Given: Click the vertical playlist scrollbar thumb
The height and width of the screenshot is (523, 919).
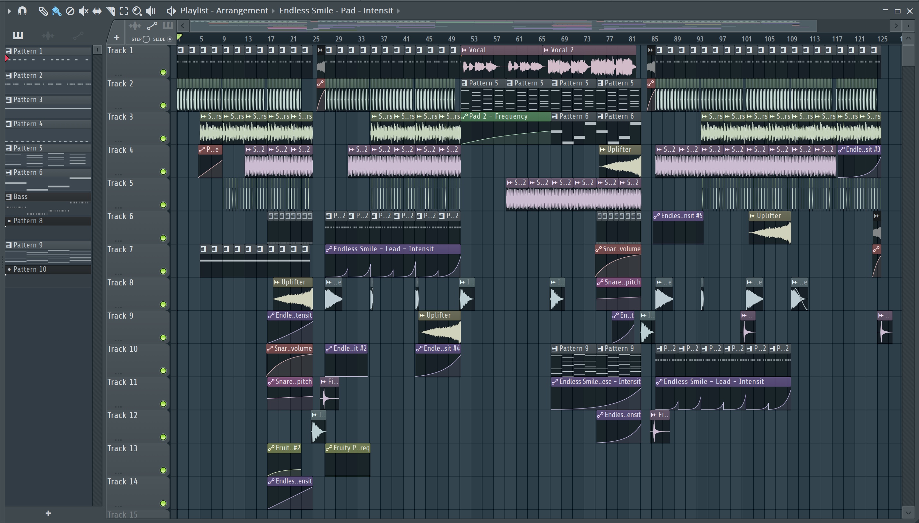Looking at the screenshot, I should click(x=908, y=56).
